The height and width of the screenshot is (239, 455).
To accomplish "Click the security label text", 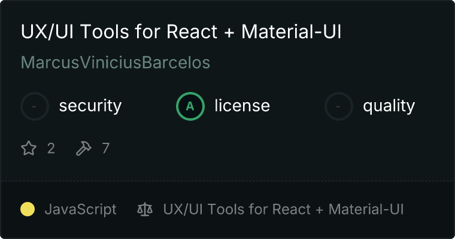I will tap(90, 106).
